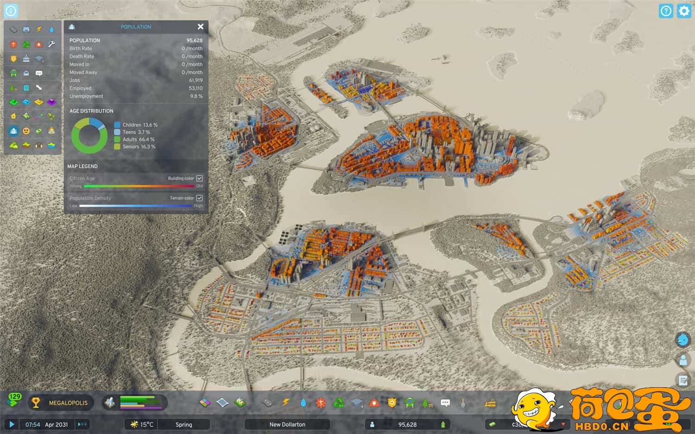This screenshot has width=695, height=434.
Task: Click the Seniors legend color swatch
Action: coord(117,146)
